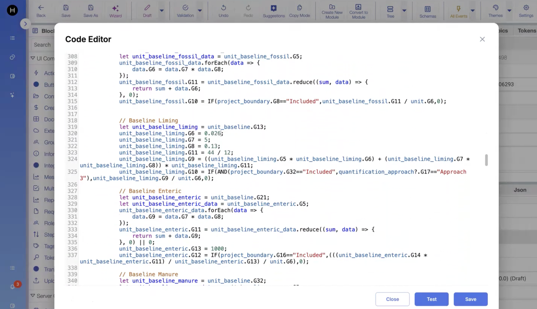Click Create New Module icon
537x309 pixels.
tap(332, 7)
